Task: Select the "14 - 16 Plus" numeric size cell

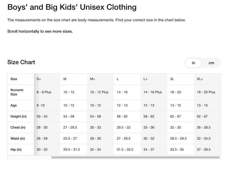Action: (153, 92)
